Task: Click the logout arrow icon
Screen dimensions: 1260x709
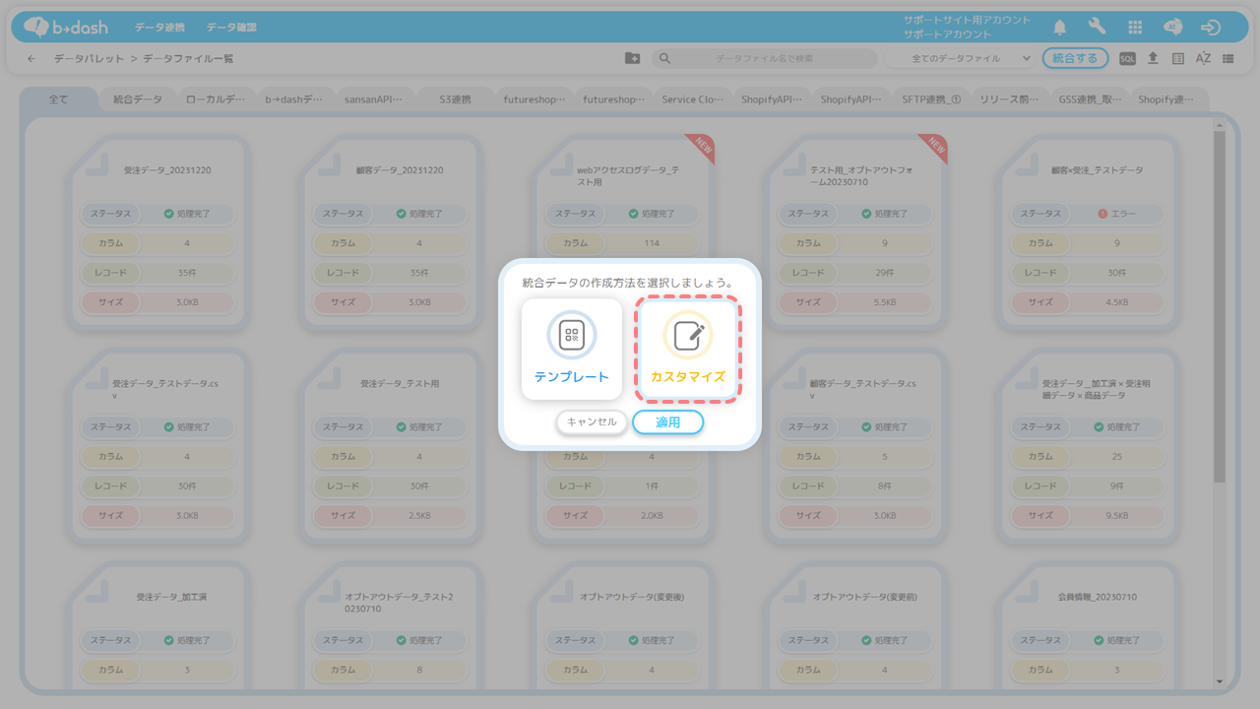Action: [x=1211, y=28]
